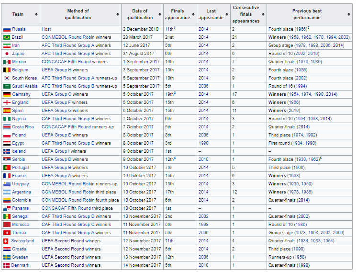Click the Denmark flag icon
Image resolution: width=357 pixels, height=272 pixels.
6,265
